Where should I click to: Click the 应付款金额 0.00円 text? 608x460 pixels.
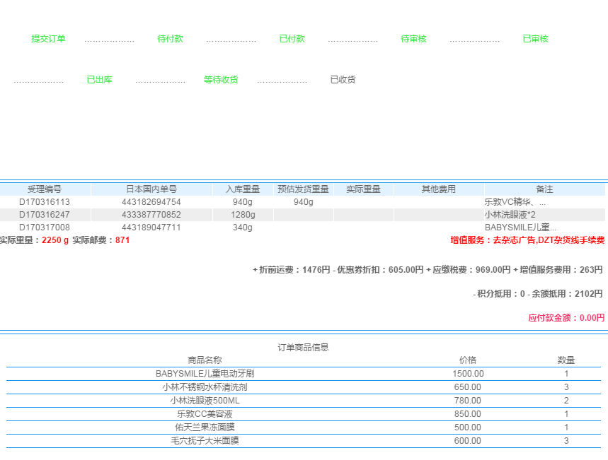(566, 318)
